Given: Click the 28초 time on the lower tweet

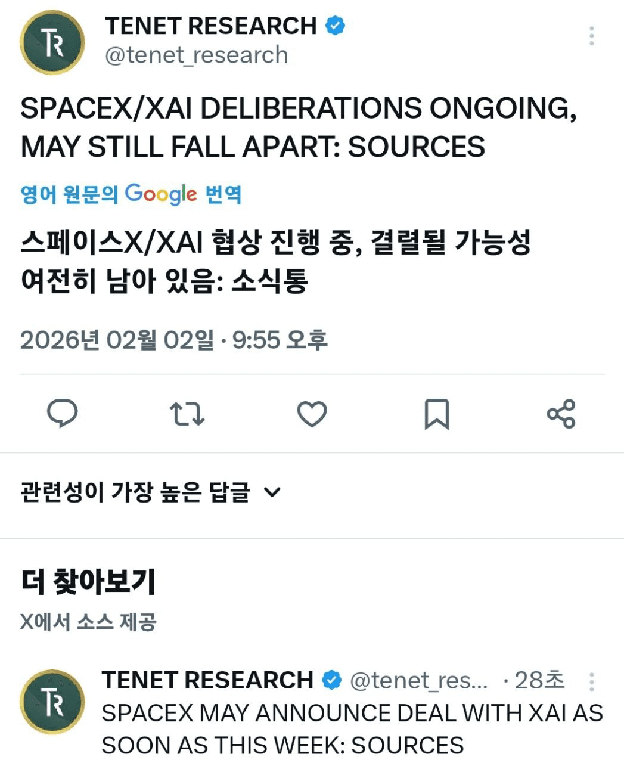Looking at the screenshot, I should pos(539,680).
